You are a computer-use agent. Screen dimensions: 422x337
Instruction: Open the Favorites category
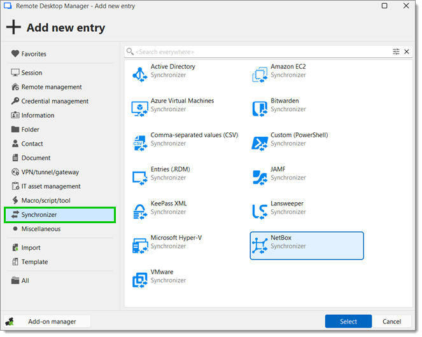click(x=34, y=54)
